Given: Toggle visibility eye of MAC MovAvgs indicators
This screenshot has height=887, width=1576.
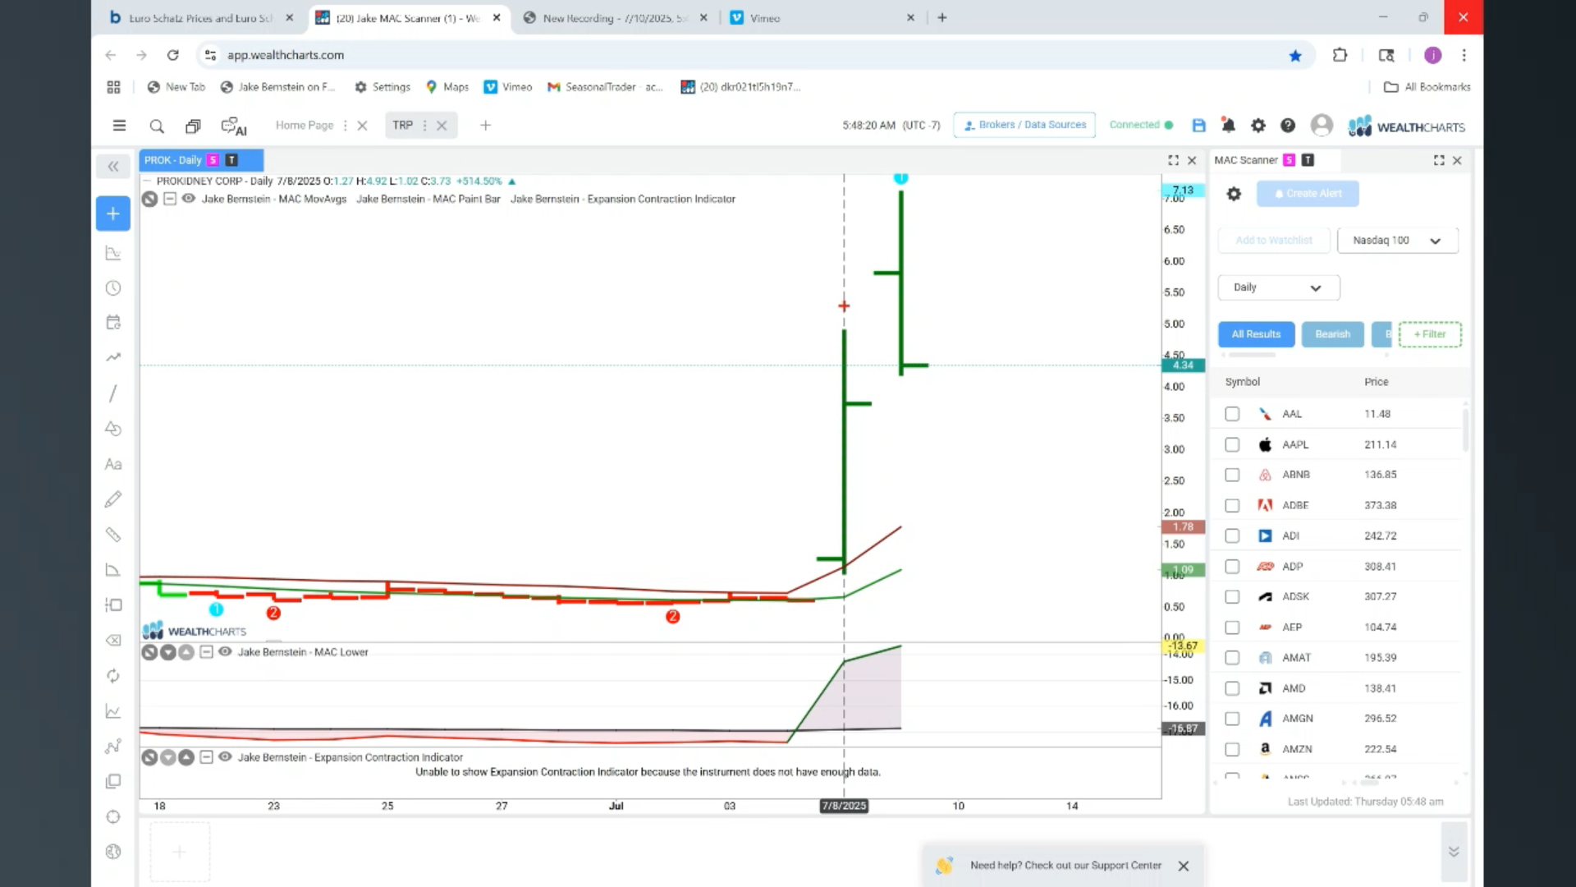Looking at the screenshot, I should click(188, 199).
